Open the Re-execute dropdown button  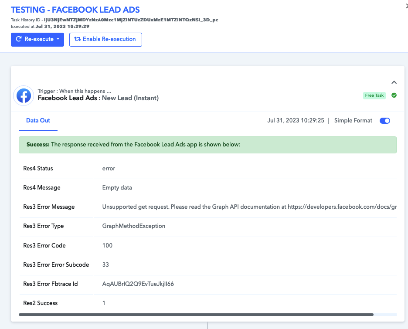[x=37, y=40]
